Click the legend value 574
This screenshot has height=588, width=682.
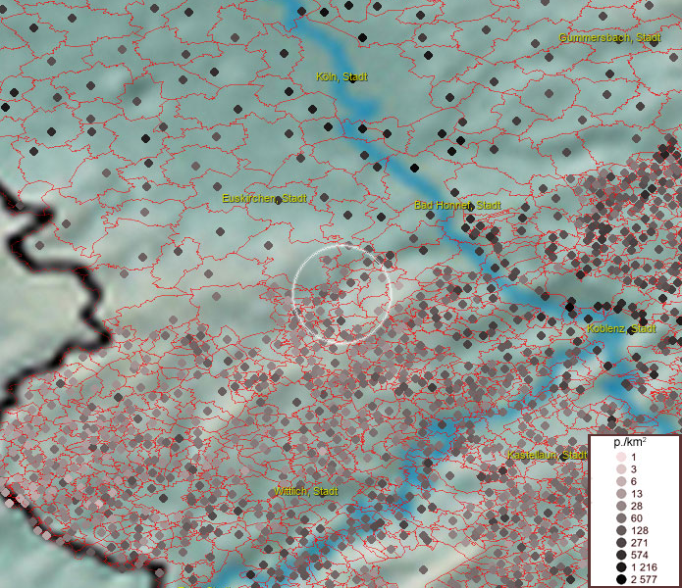[x=640, y=555]
